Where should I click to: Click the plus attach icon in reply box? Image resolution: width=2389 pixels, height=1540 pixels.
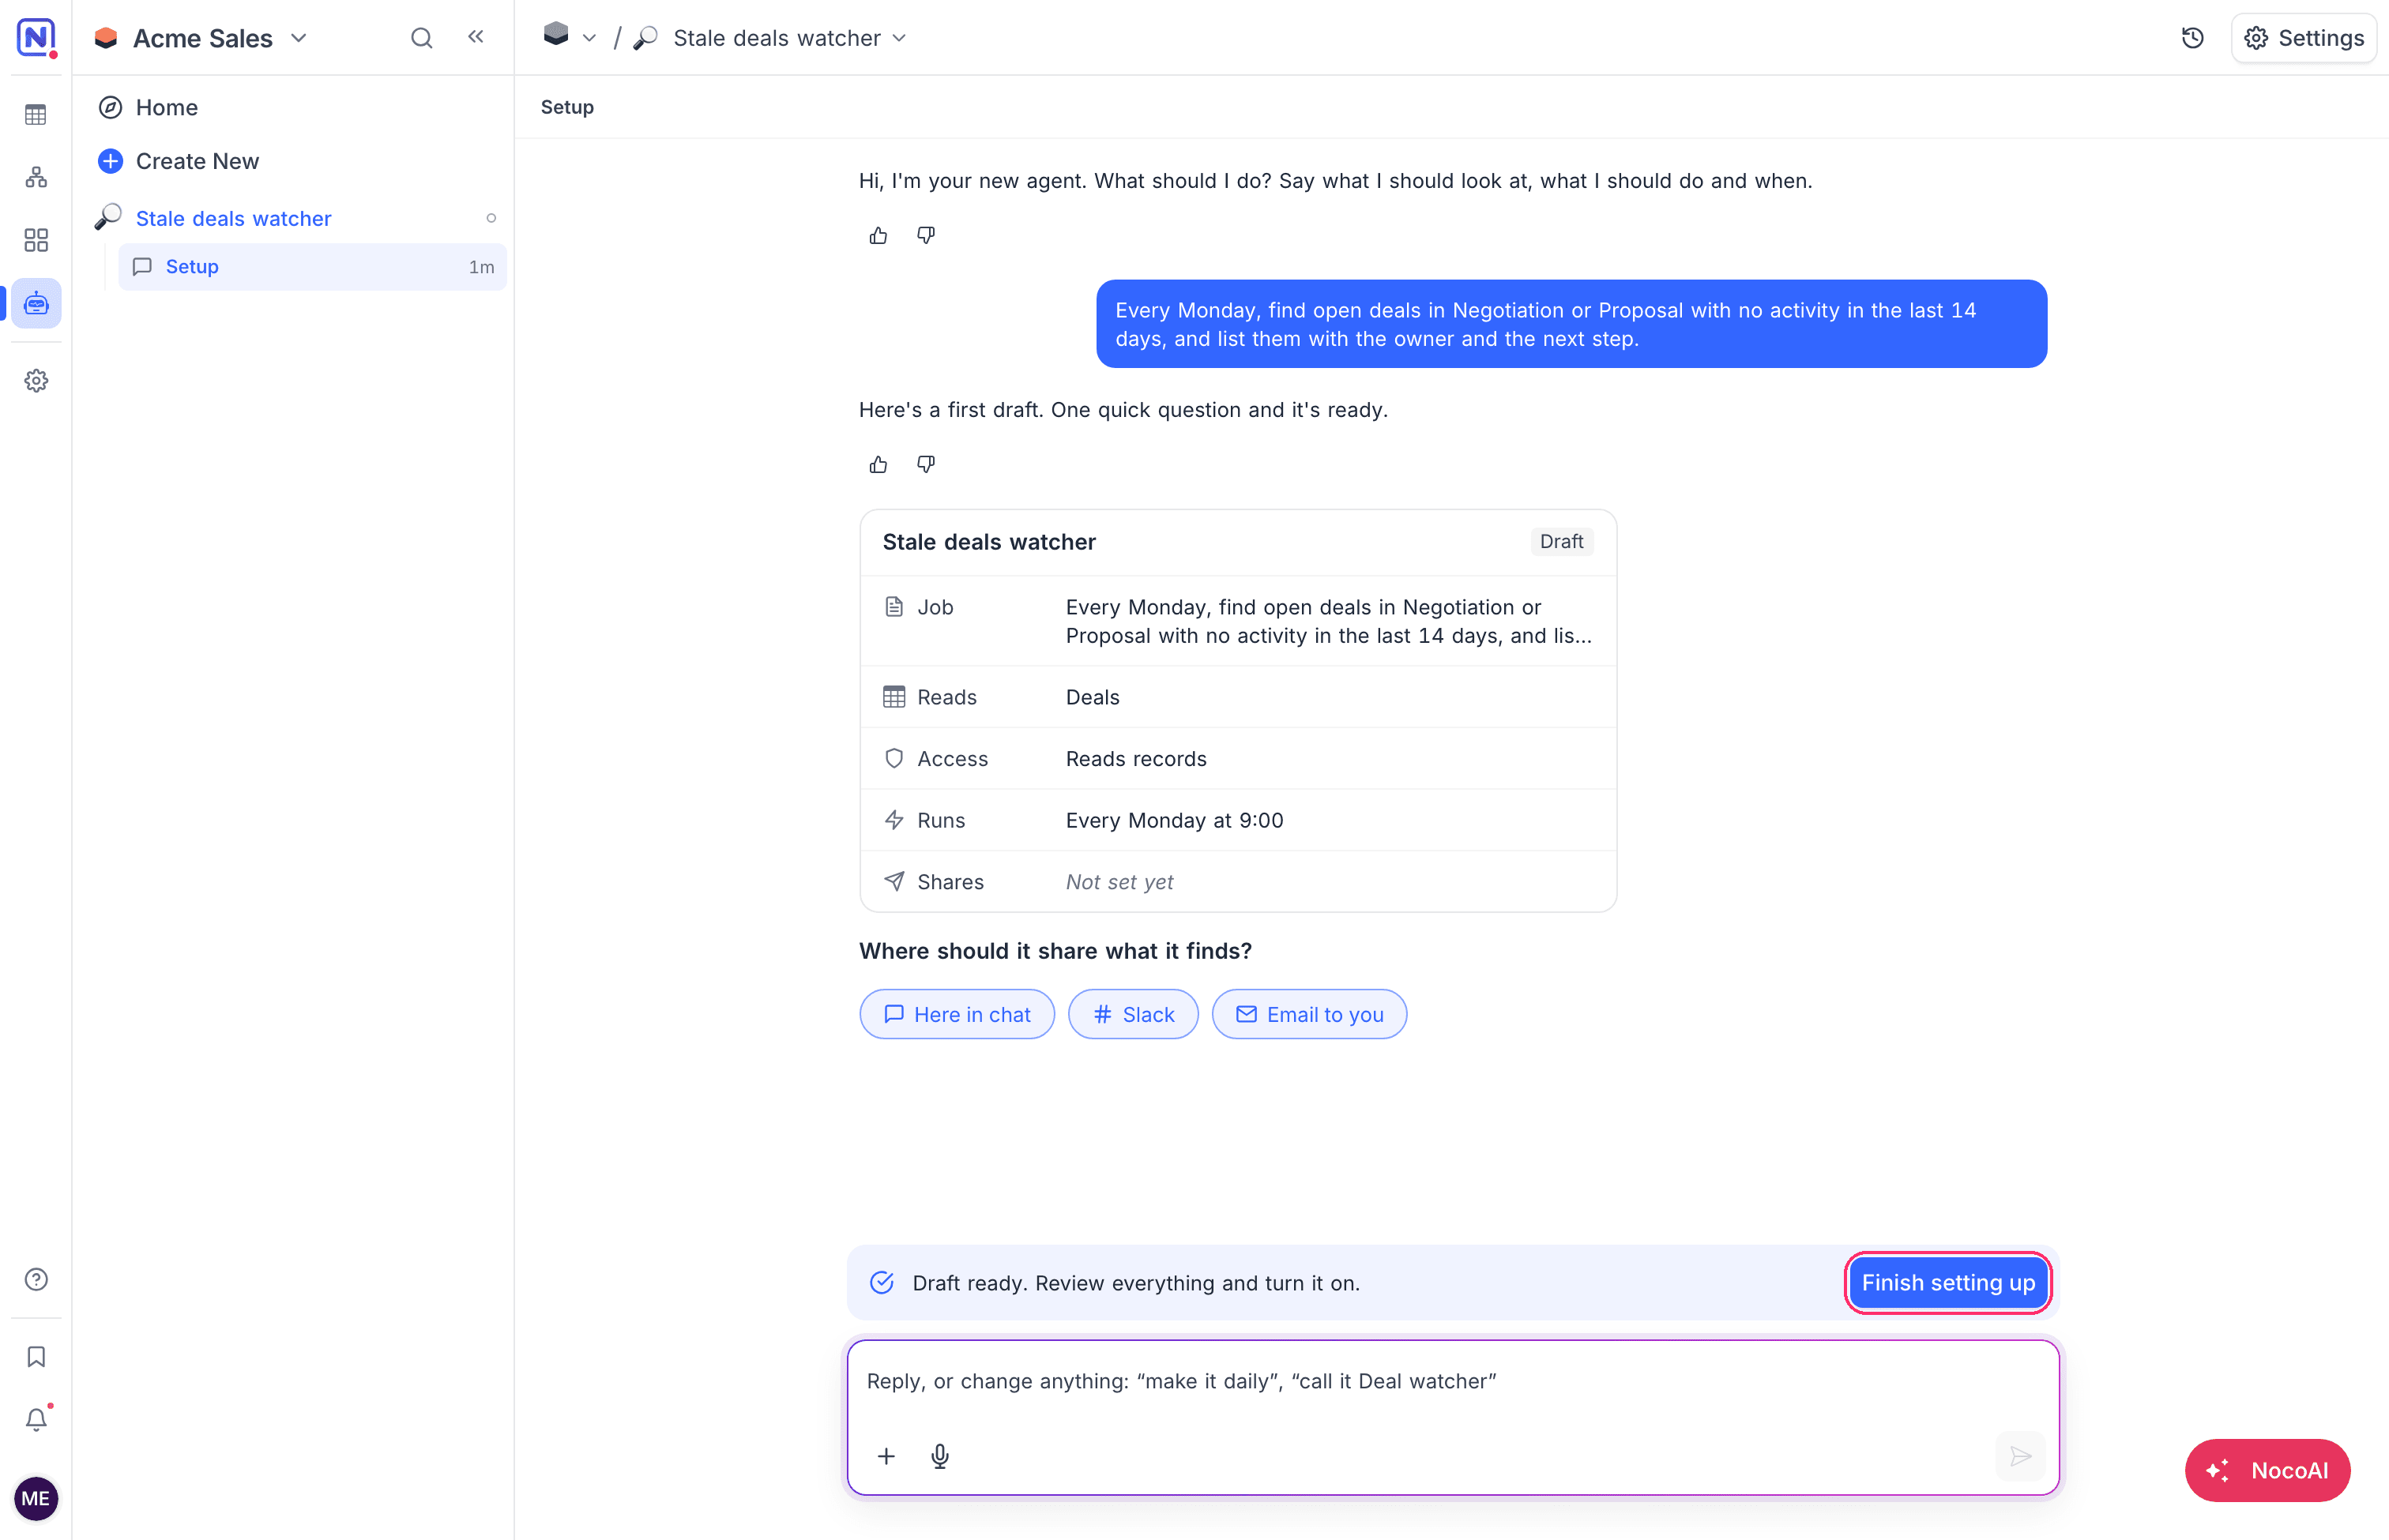(886, 1456)
